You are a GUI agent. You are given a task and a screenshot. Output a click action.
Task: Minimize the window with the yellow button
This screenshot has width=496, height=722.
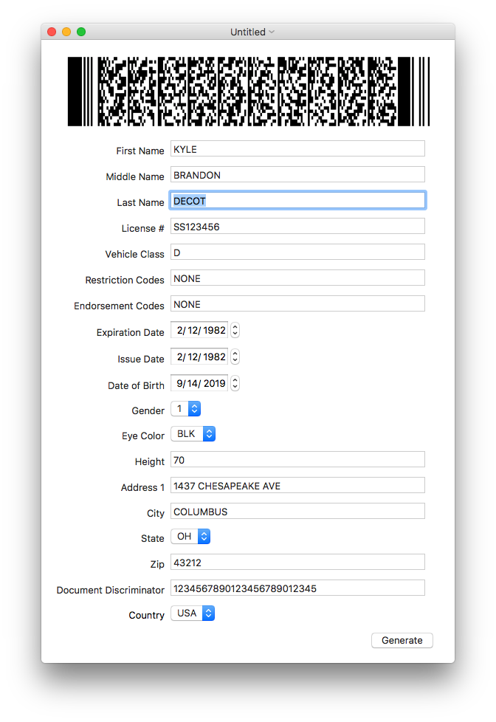click(x=66, y=32)
